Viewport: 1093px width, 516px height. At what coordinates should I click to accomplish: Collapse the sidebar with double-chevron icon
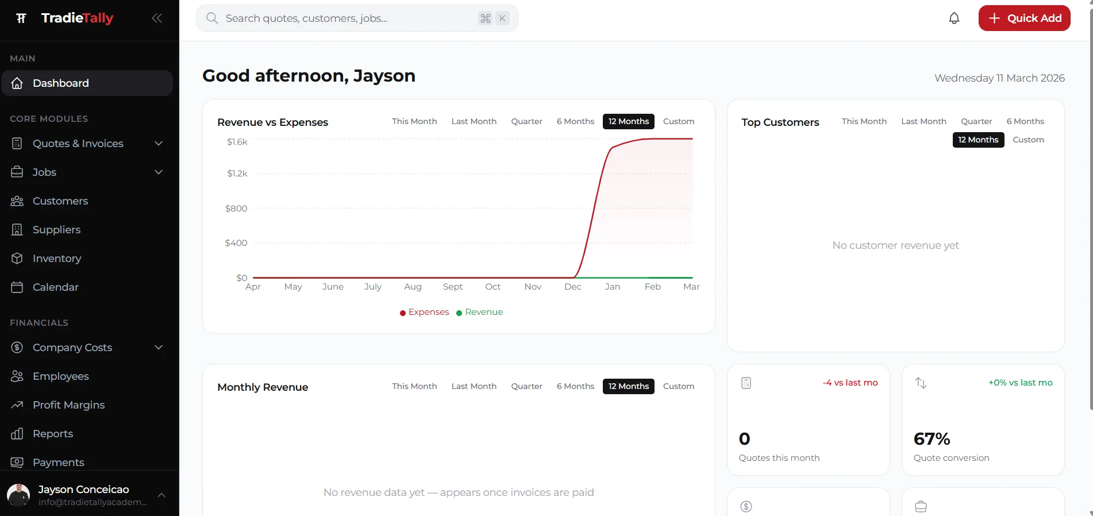point(157,18)
